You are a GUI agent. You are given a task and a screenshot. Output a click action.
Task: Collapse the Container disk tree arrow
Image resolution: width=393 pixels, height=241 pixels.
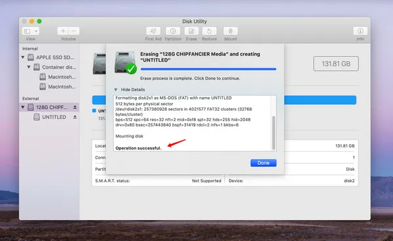(29, 67)
